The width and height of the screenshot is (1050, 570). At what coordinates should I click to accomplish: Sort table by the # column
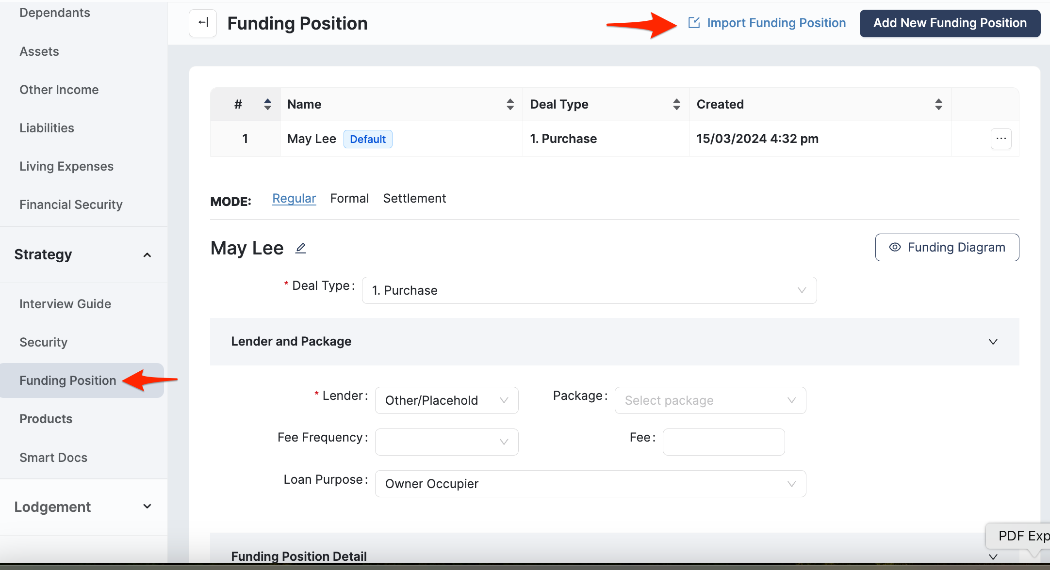pos(267,104)
